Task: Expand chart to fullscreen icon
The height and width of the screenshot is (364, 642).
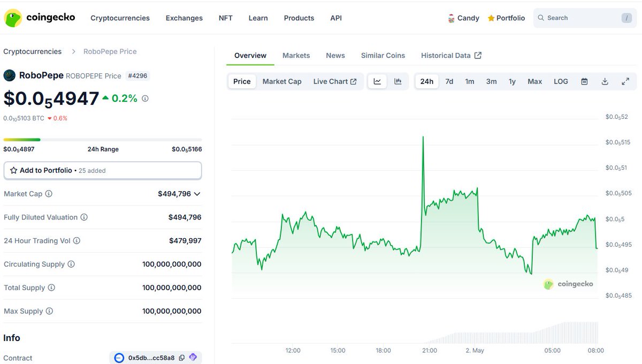Action: (625, 81)
